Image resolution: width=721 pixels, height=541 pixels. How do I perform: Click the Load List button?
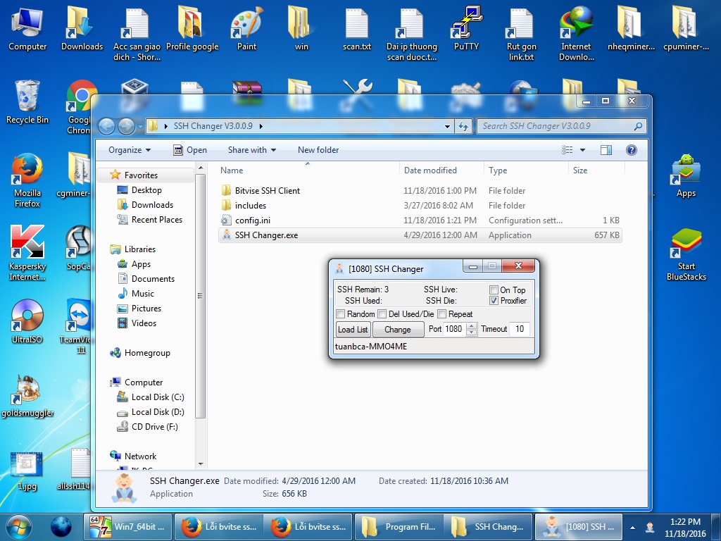pyautogui.click(x=353, y=330)
